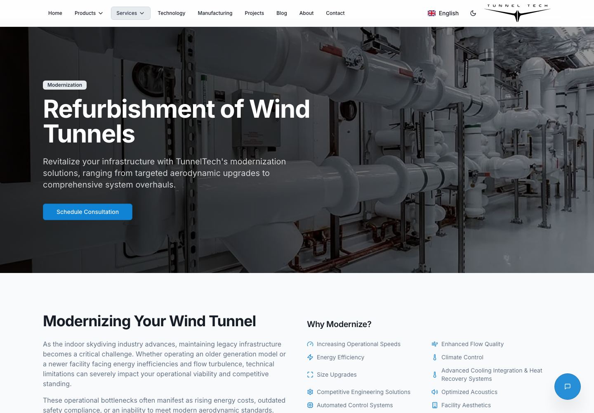This screenshot has height=413, width=594.
Task: Click the Optimized Acoustics text
Action: (x=469, y=392)
